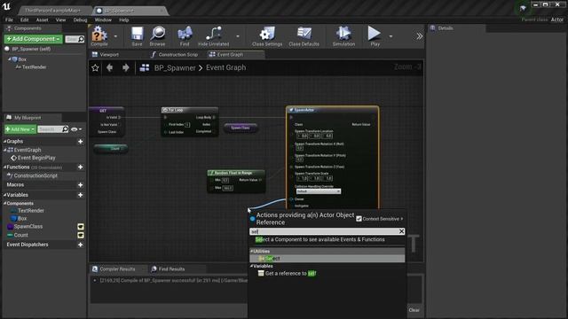Screen dimensions: 568x319
Task: Toggle Count variable visibility eye
Action: coord(81,235)
